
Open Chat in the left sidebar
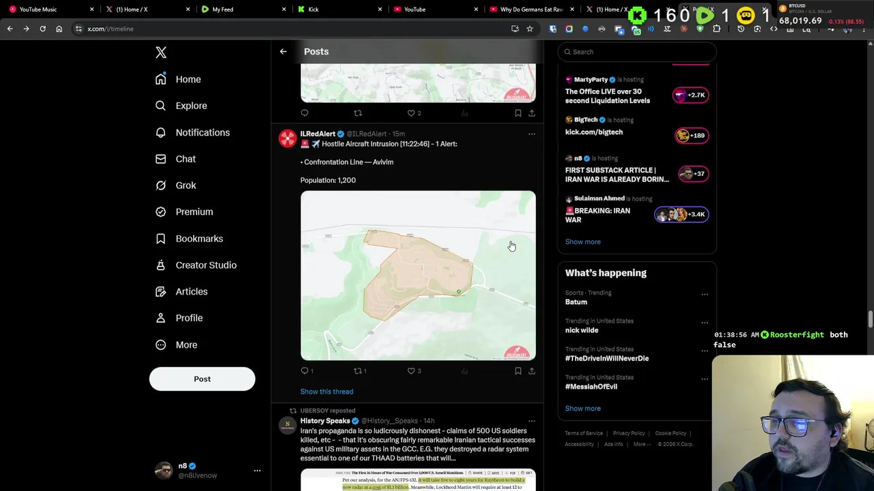[175, 159]
